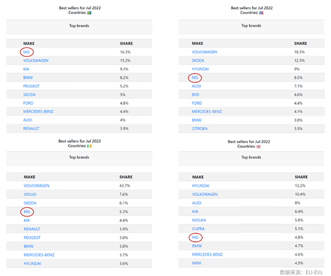Click MG in the 16.3% share row

27,52
